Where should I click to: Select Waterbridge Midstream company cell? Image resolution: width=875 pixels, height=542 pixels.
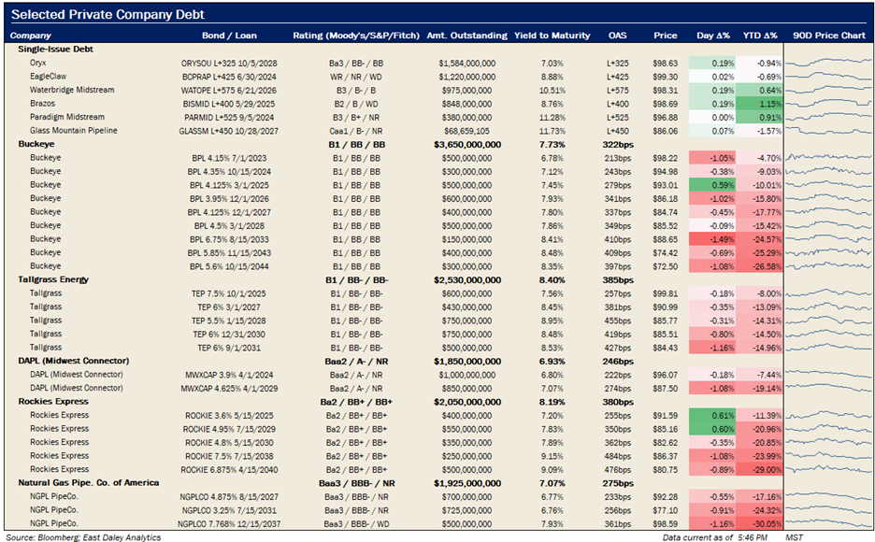tap(72, 90)
